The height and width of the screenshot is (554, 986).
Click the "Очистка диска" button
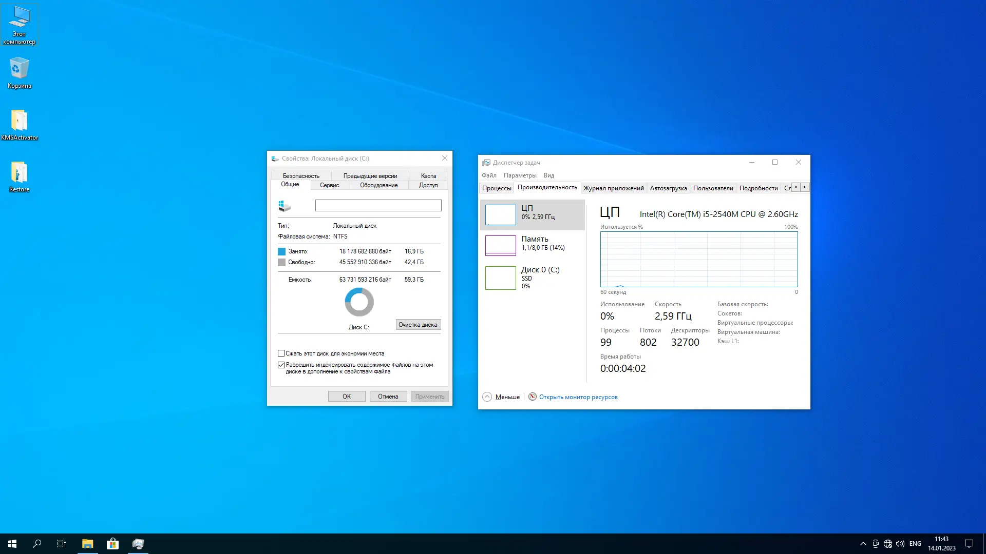pos(418,325)
